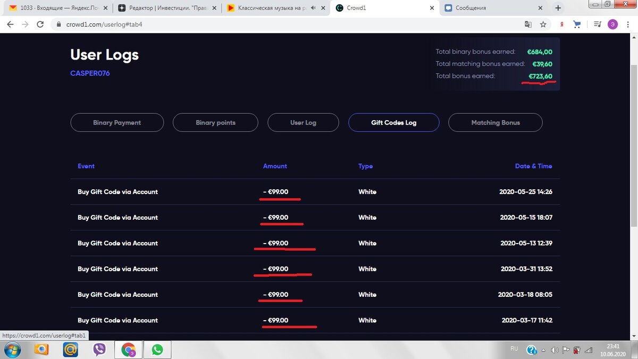Close the Crowd1 tab
638x359 pixels.
pyautogui.click(x=432, y=8)
